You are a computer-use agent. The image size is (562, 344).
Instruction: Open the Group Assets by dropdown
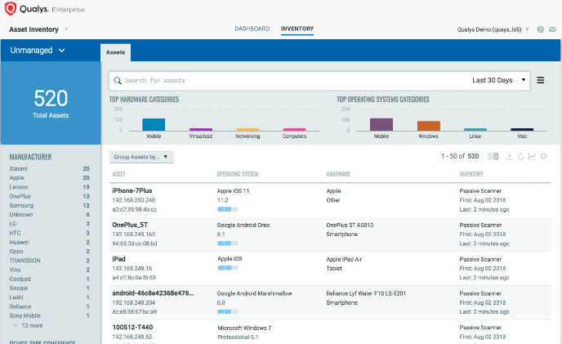pyautogui.click(x=141, y=157)
